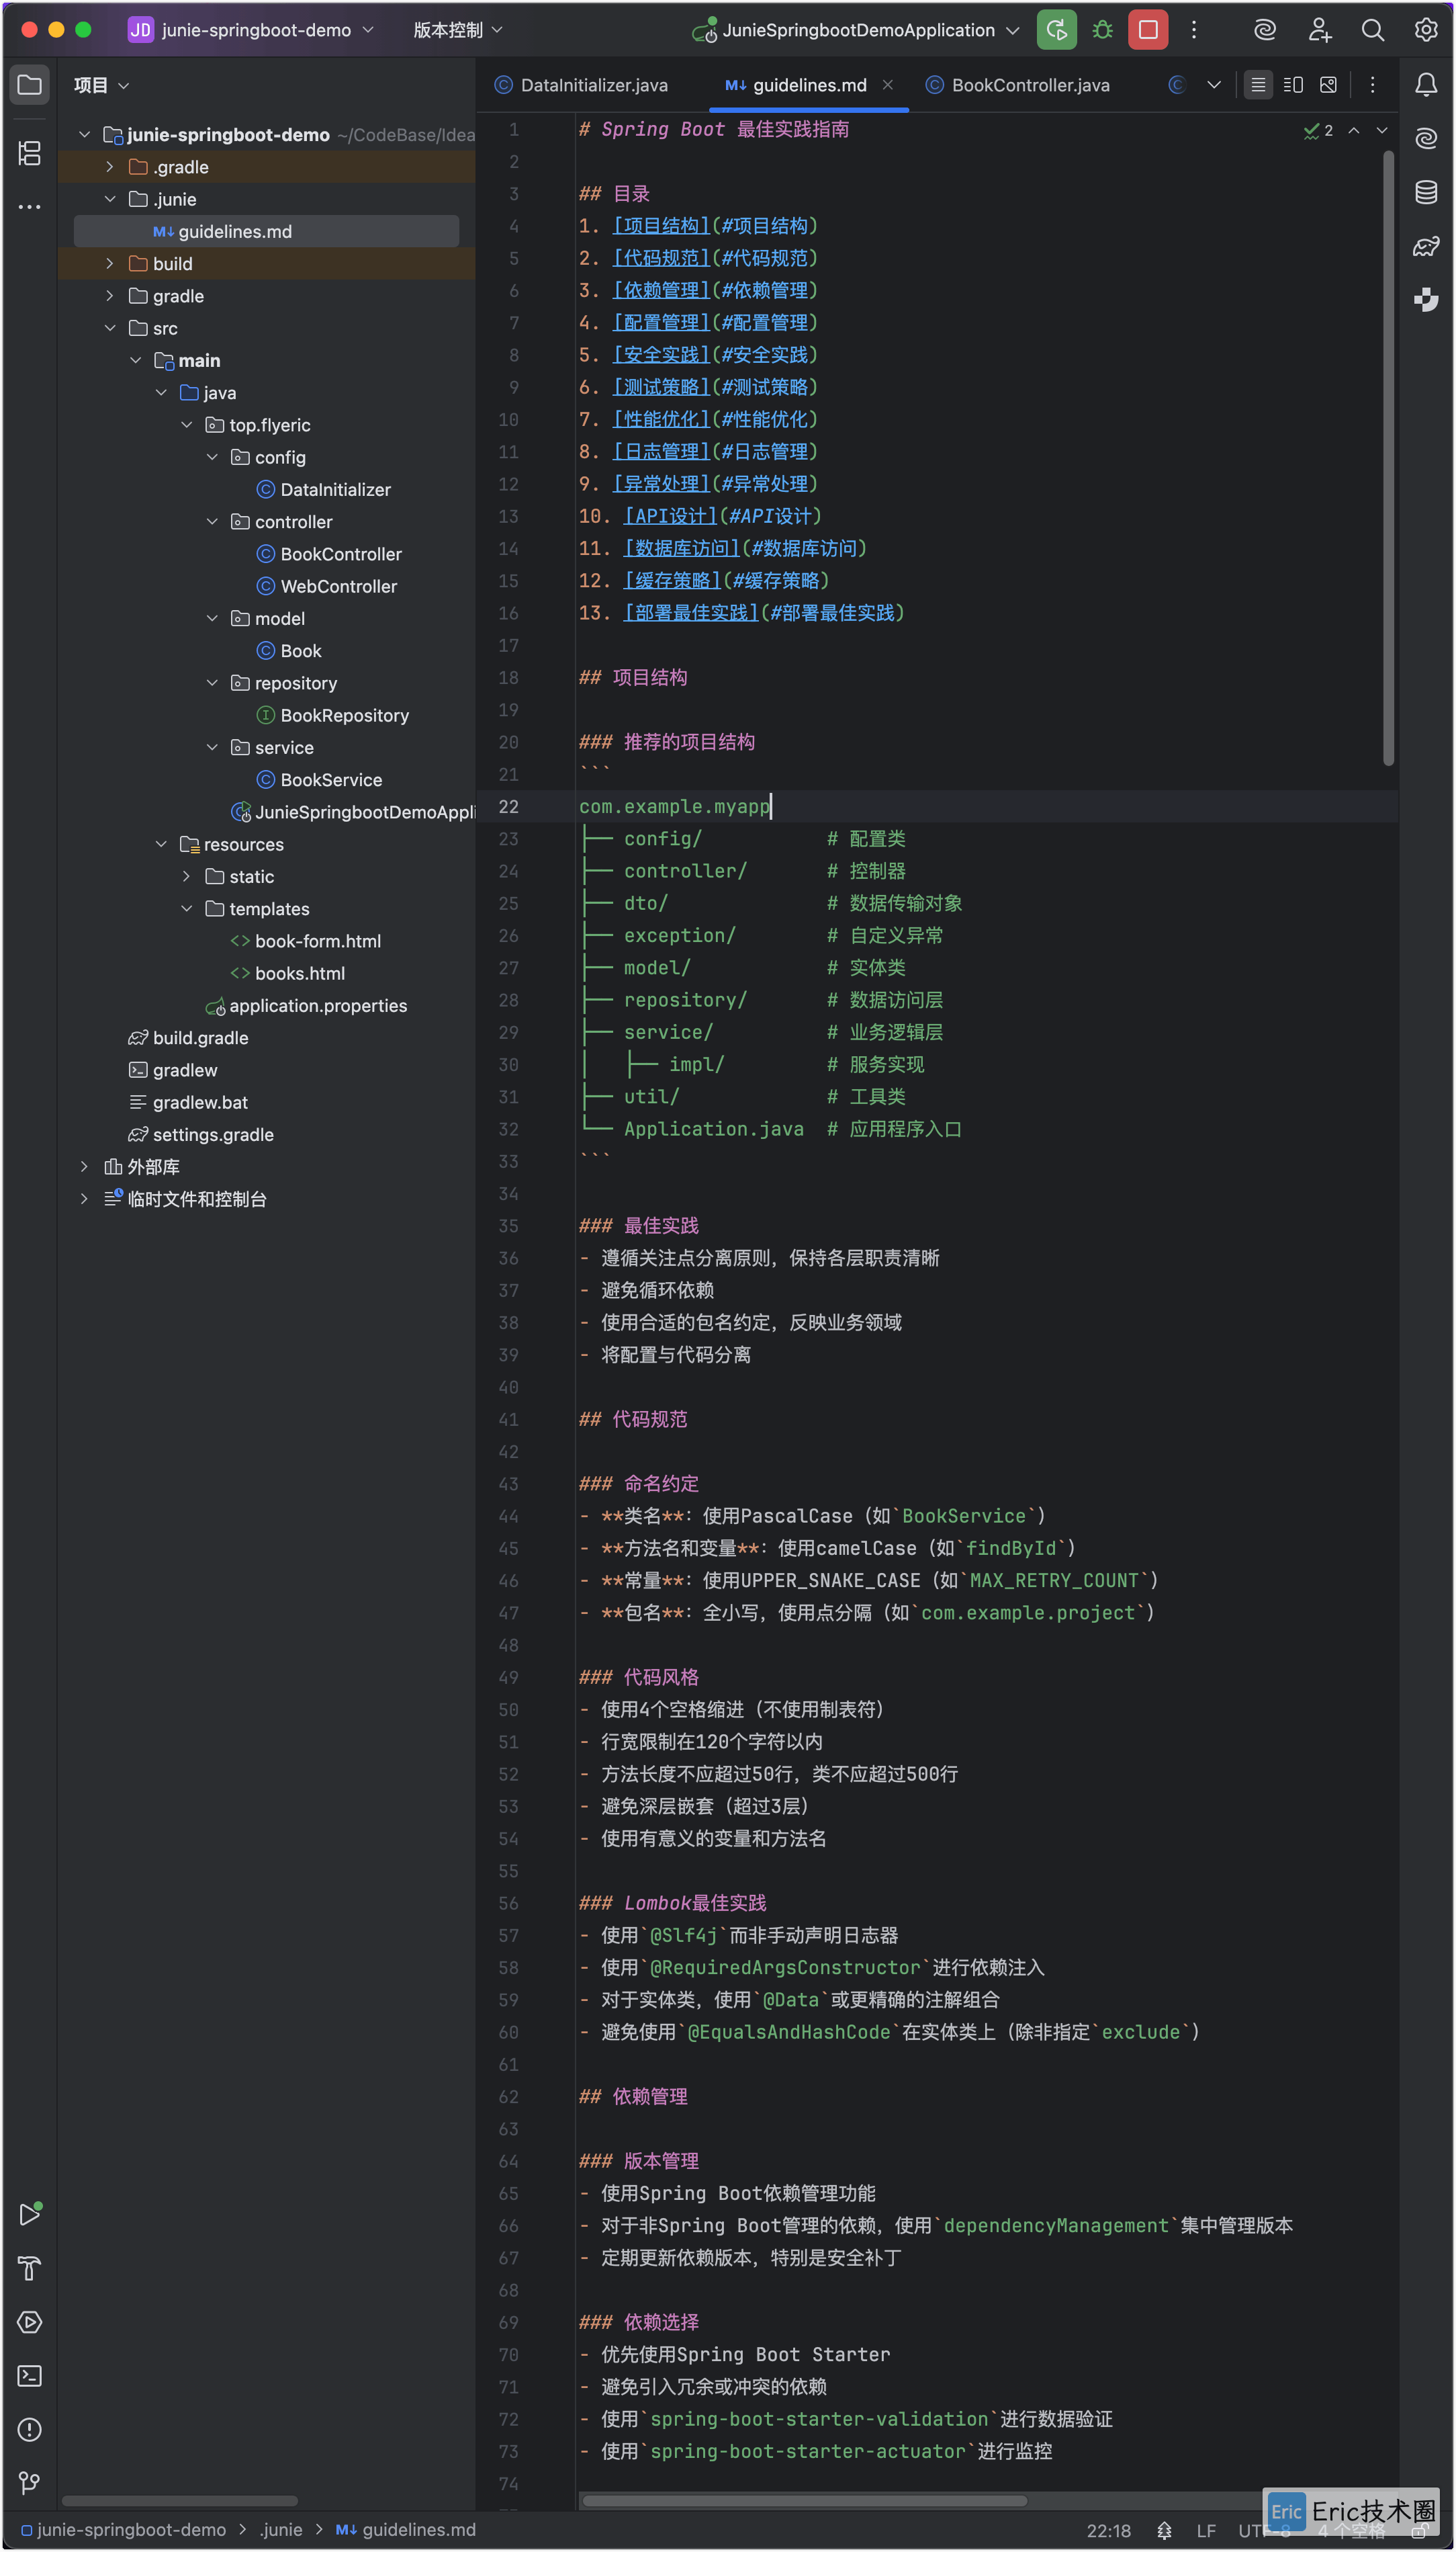Expand the 外部库 node

point(84,1166)
